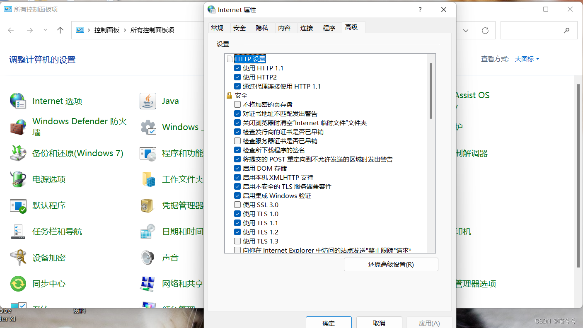This screenshot has height=328, width=583.
Task: Open the 电源选项 battery icon
Action: pos(18,179)
